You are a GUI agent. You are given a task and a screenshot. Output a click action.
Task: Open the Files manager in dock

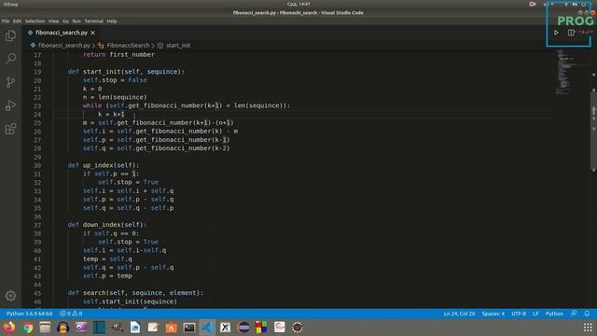[45, 328]
